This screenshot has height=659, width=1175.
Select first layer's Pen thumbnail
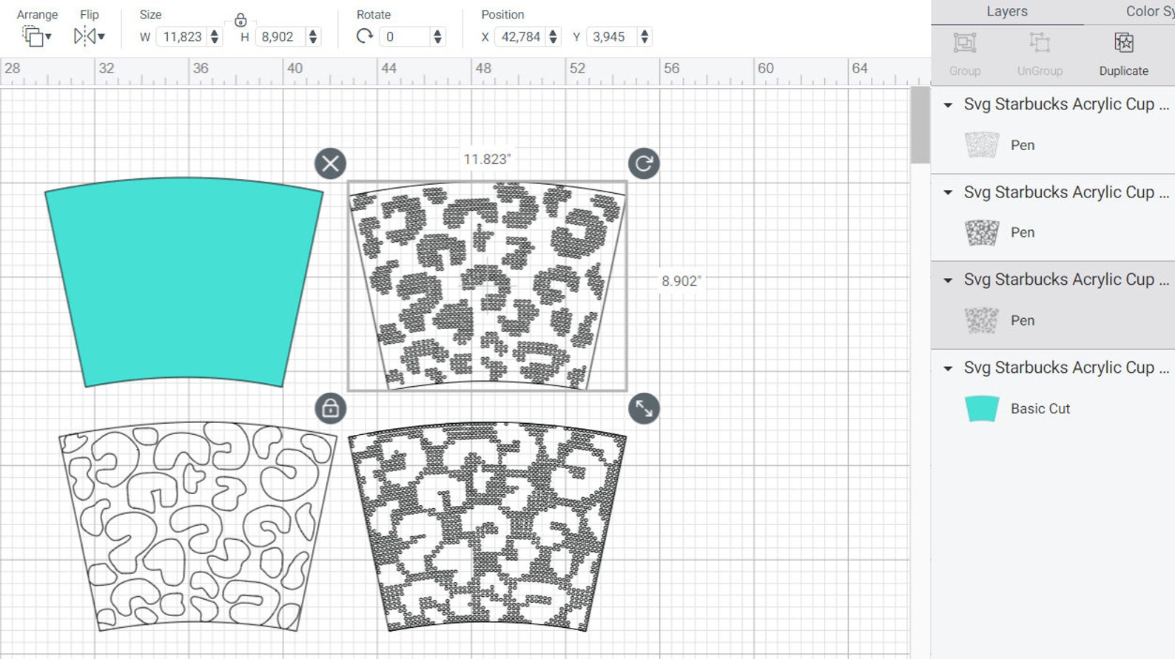pos(982,145)
